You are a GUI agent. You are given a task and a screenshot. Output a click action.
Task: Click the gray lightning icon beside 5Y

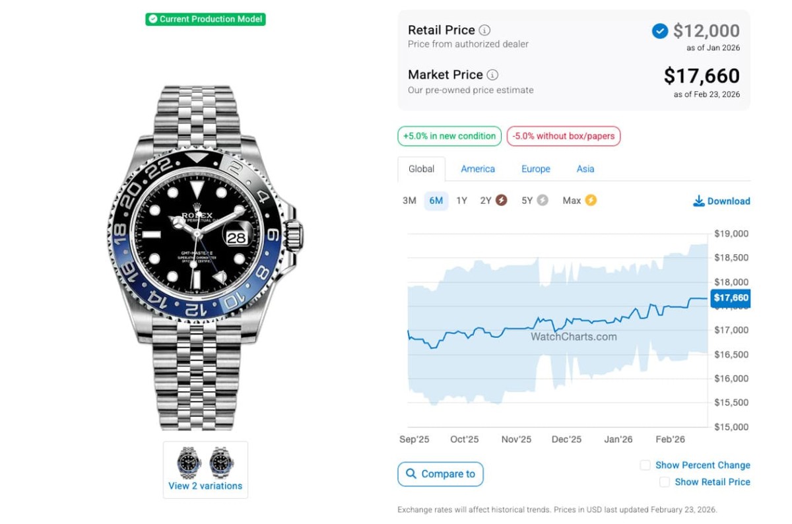[x=543, y=201]
